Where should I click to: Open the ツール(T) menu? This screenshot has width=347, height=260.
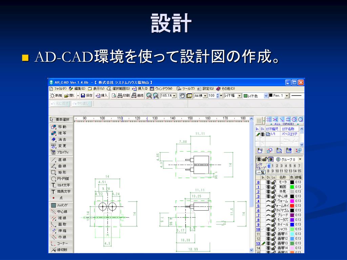point(186,89)
